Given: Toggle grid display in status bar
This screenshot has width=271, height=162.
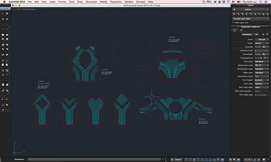Looking at the screenshot, I should tap(194, 159).
